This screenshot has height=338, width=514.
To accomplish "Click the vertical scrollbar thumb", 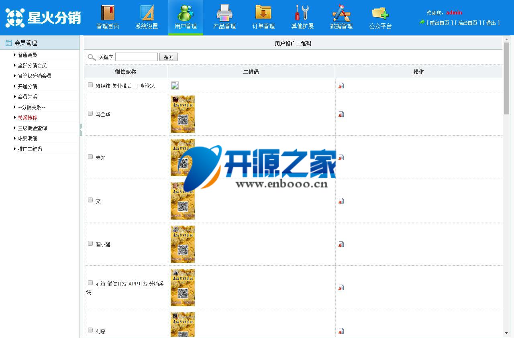I will tap(506, 78).
